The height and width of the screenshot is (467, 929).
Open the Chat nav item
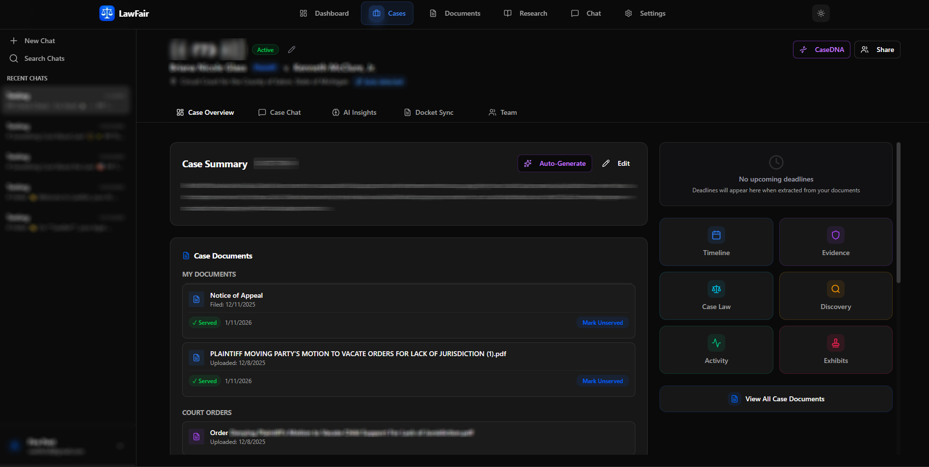[x=586, y=13]
